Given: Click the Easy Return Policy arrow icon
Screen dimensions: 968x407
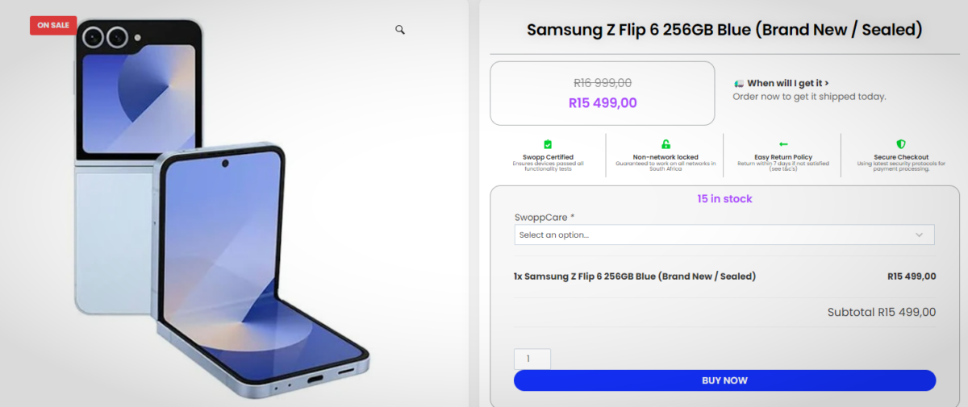Looking at the screenshot, I should [783, 144].
